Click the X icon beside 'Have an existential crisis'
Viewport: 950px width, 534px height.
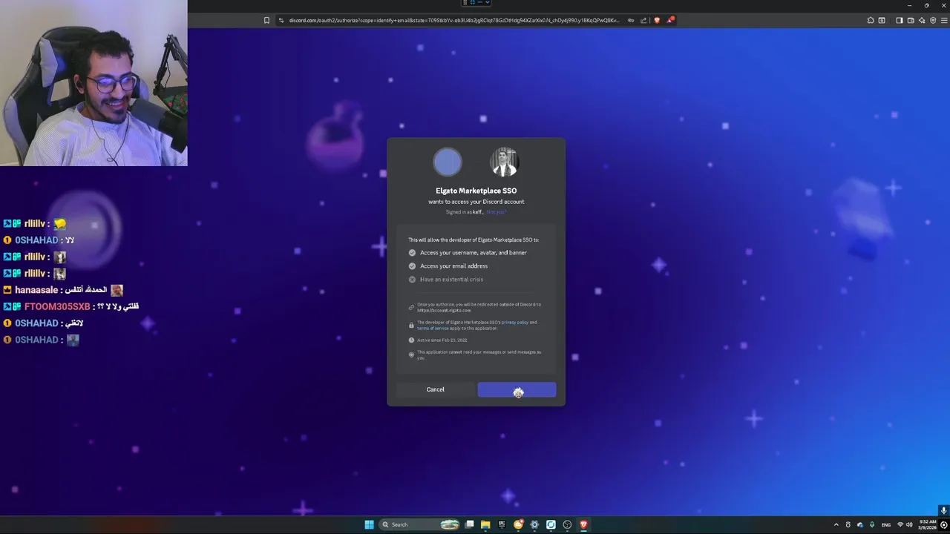pos(412,279)
